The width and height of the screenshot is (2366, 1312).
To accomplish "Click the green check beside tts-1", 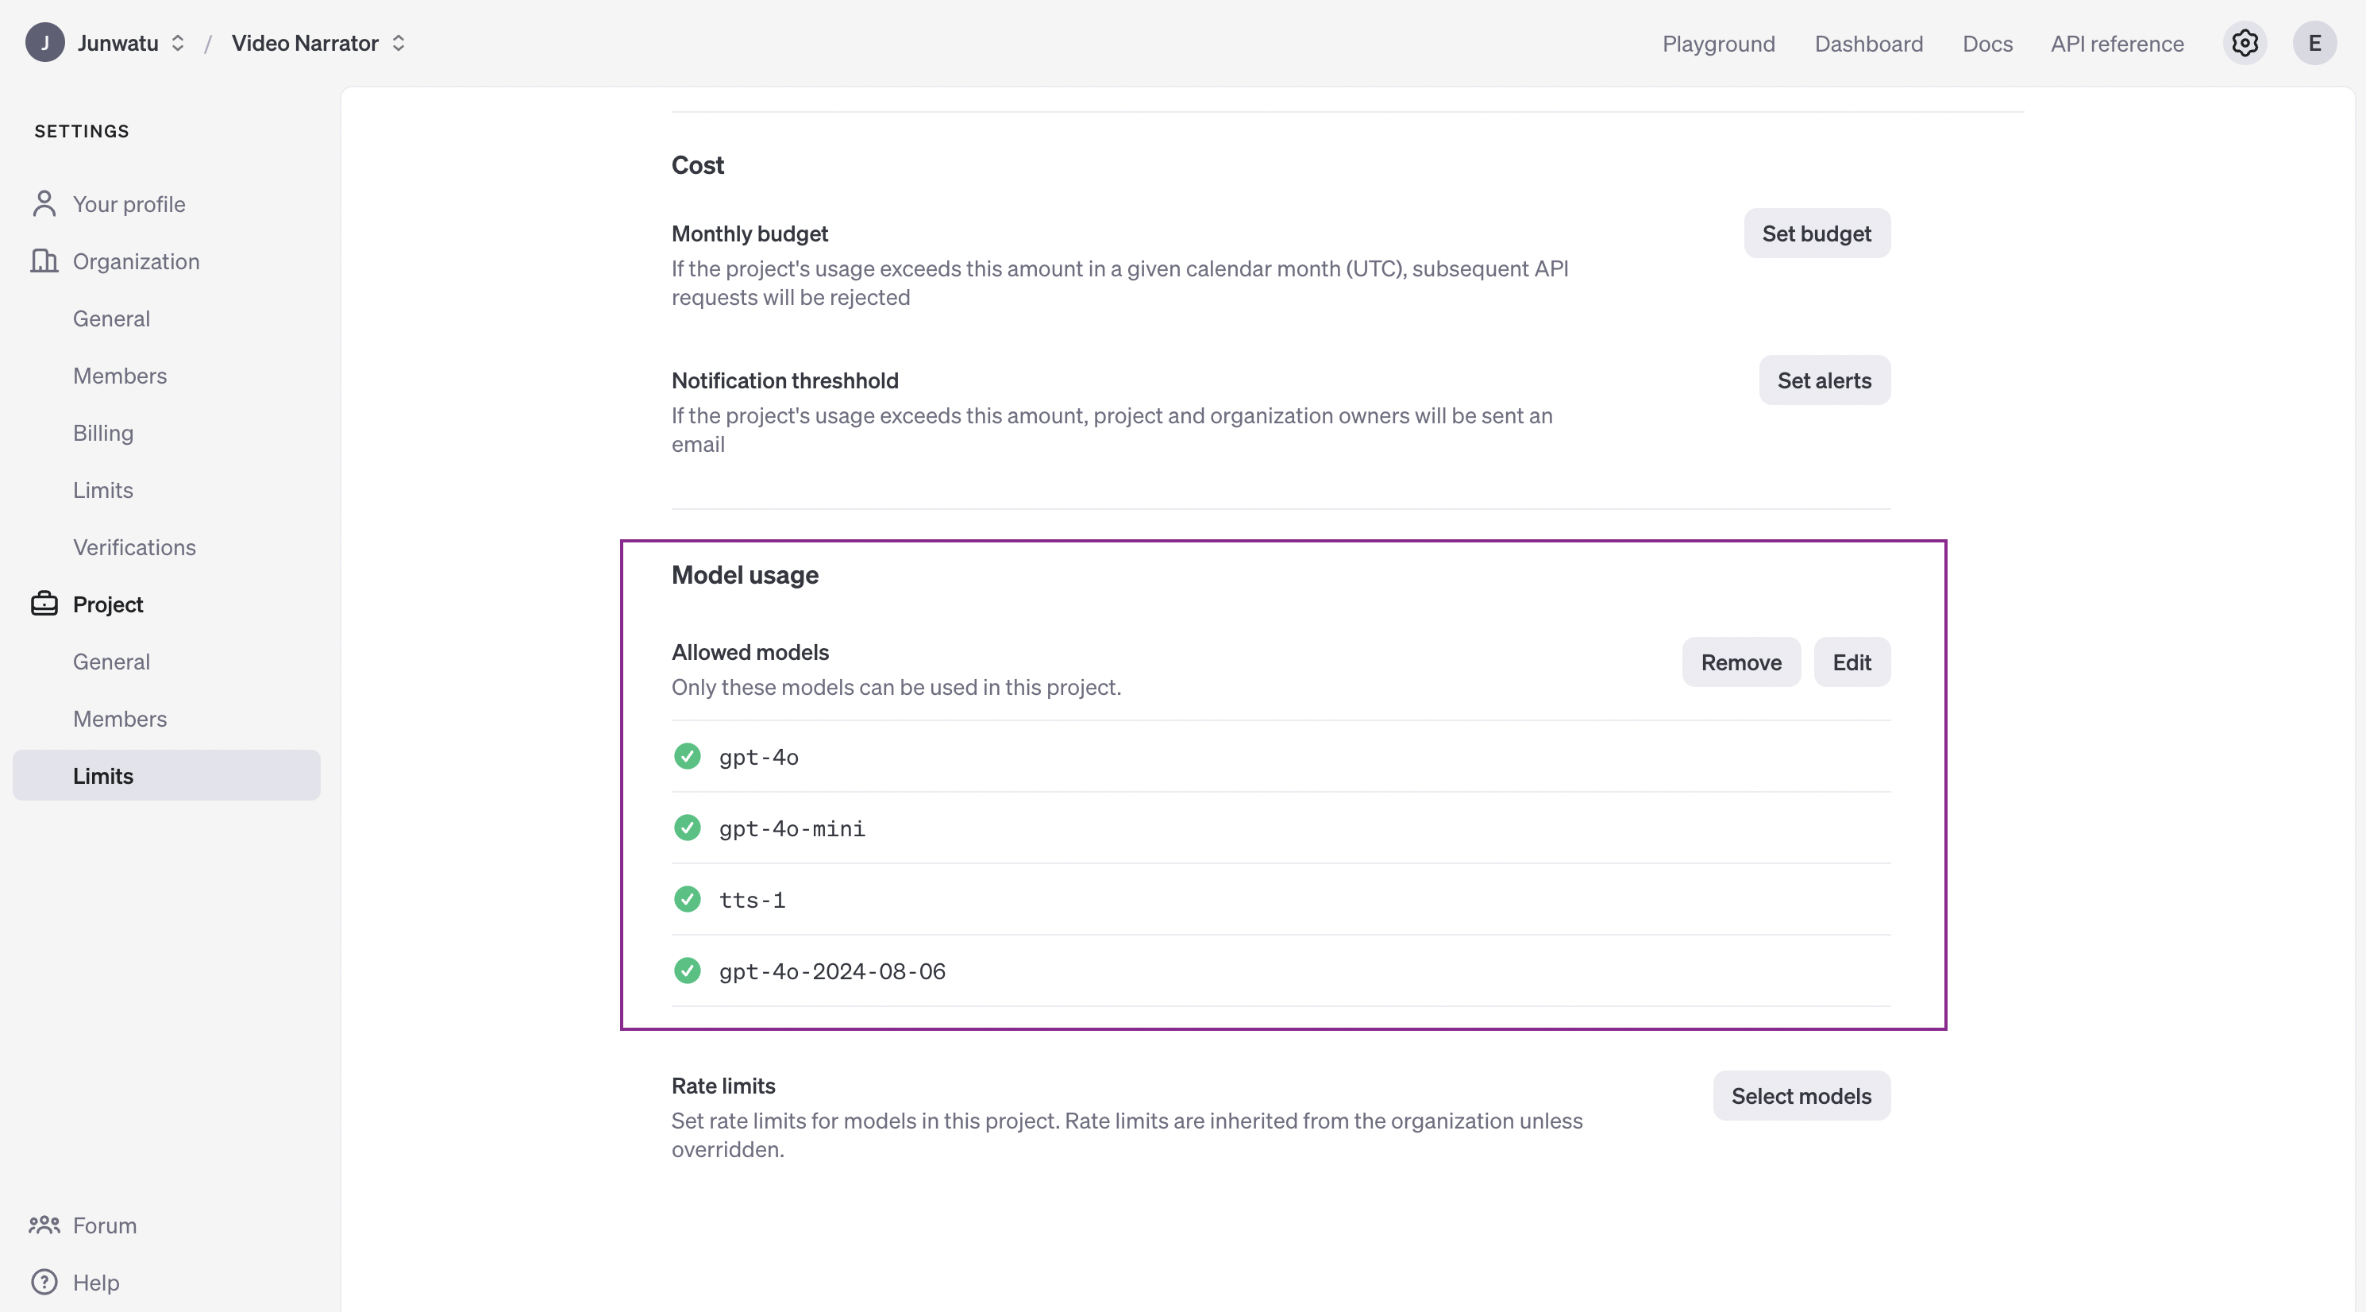I will 687,898.
